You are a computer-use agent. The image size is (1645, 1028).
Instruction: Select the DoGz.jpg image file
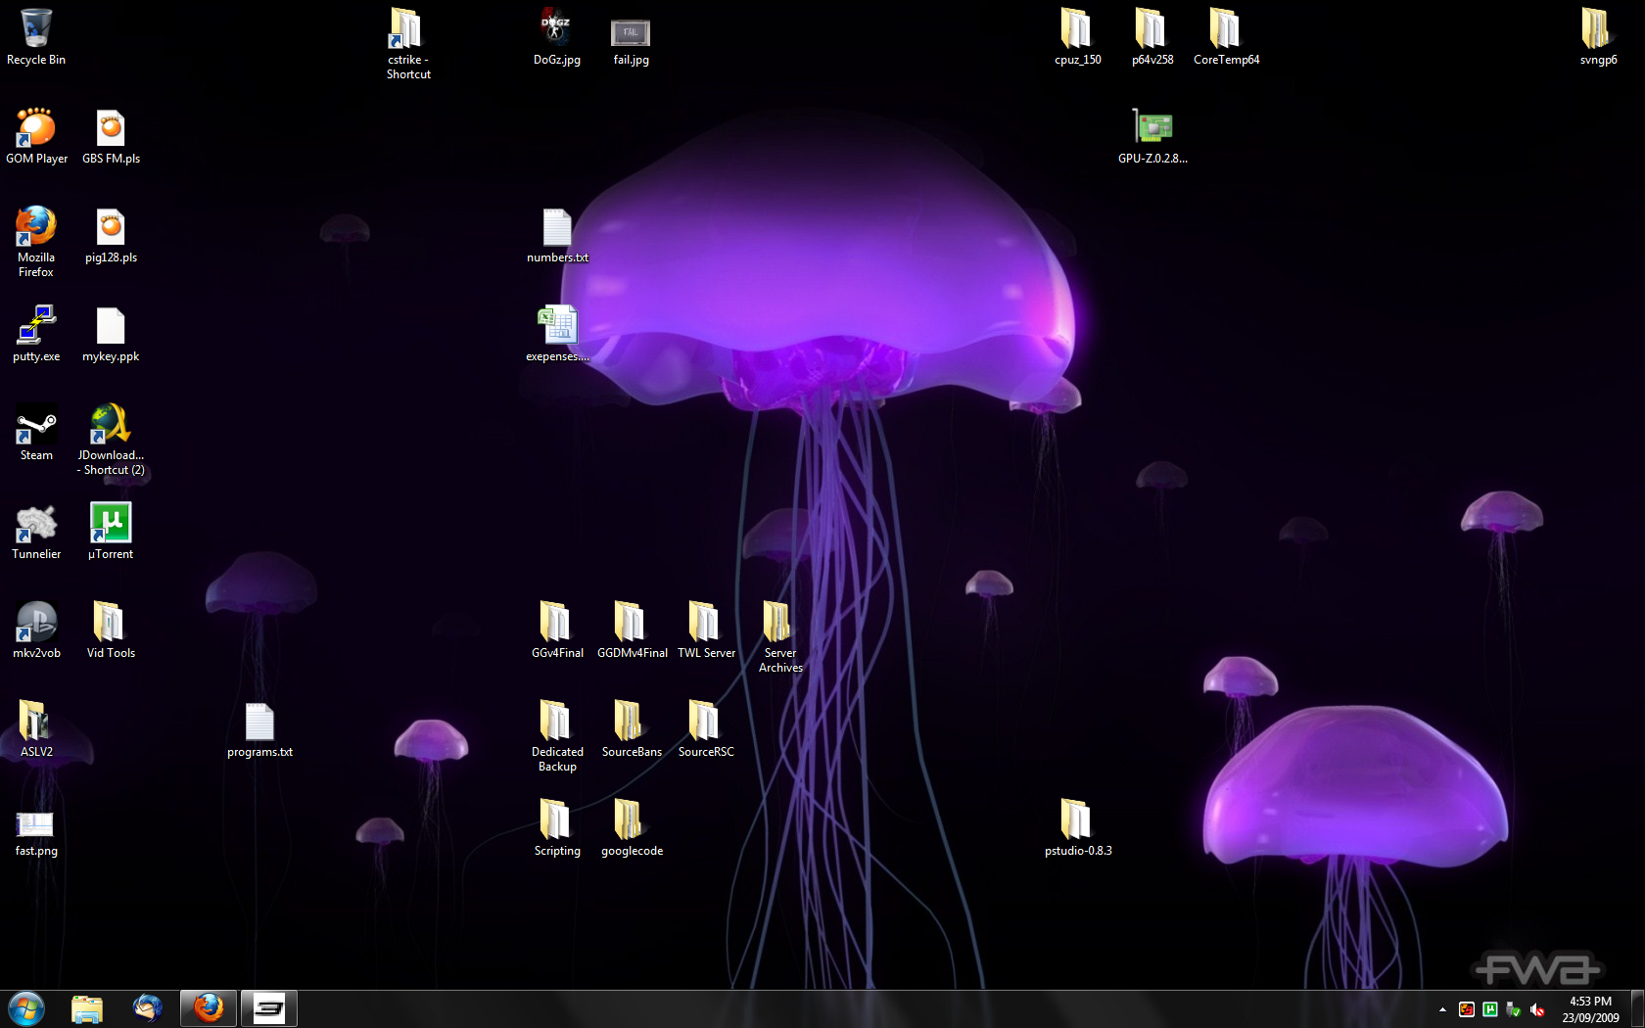[557, 37]
